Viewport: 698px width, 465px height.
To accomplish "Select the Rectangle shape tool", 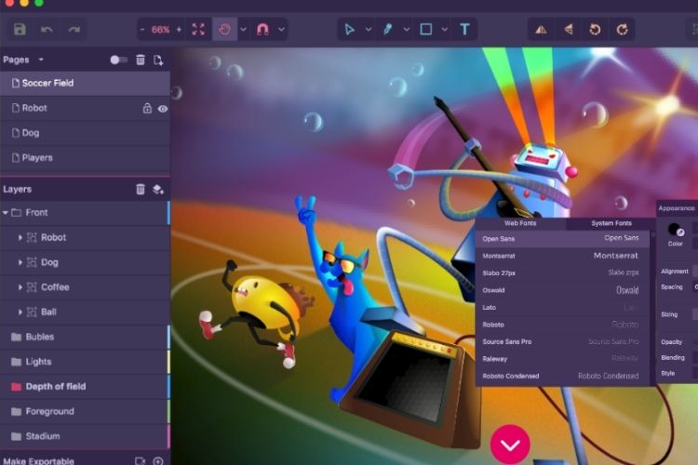I will pos(426,30).
